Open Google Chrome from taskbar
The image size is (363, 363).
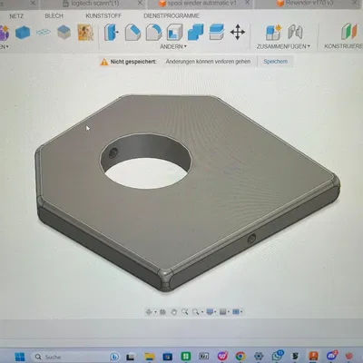pyautogui.click(x=240, y=357)
